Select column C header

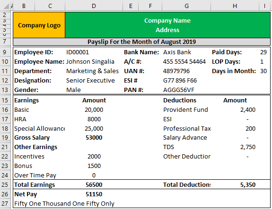[50, 6]
